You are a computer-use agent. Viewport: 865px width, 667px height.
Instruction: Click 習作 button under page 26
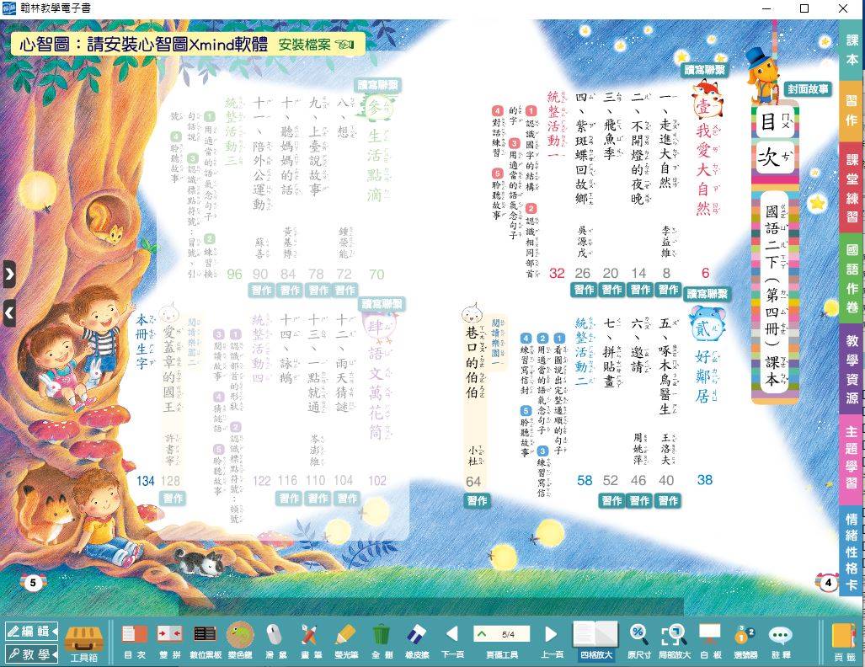click(585, 289)
